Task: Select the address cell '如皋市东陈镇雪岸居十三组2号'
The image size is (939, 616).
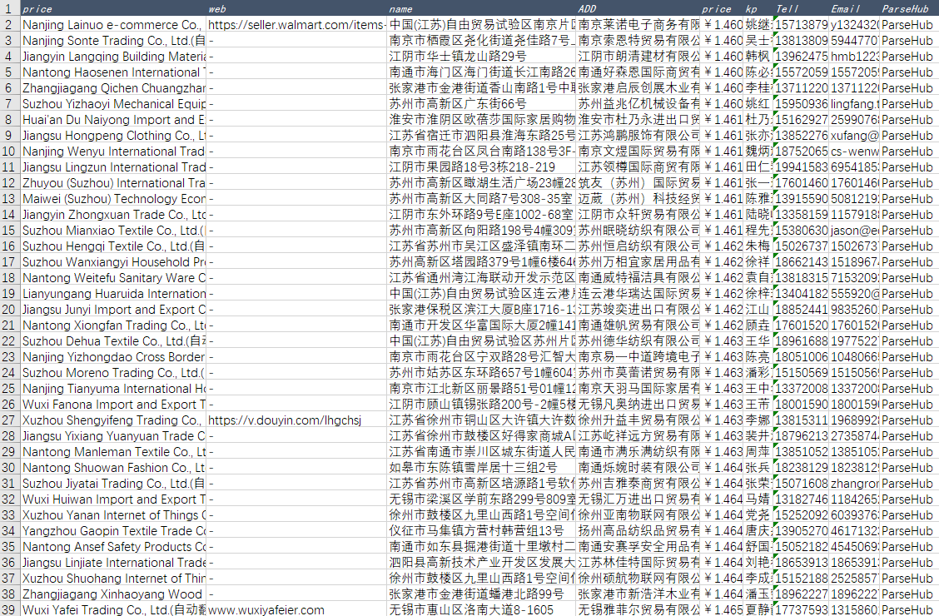Action: point(481,467)
